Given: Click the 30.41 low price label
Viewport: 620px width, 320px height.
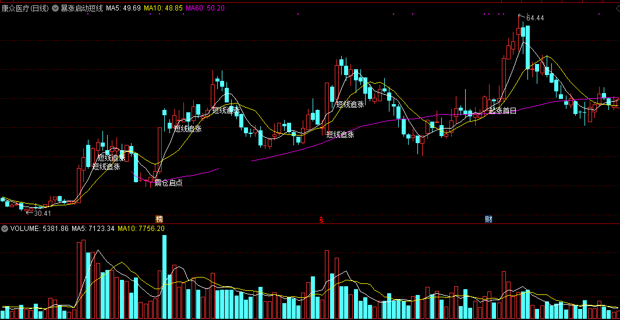Looking at the screenshot, I should (42, 214).
